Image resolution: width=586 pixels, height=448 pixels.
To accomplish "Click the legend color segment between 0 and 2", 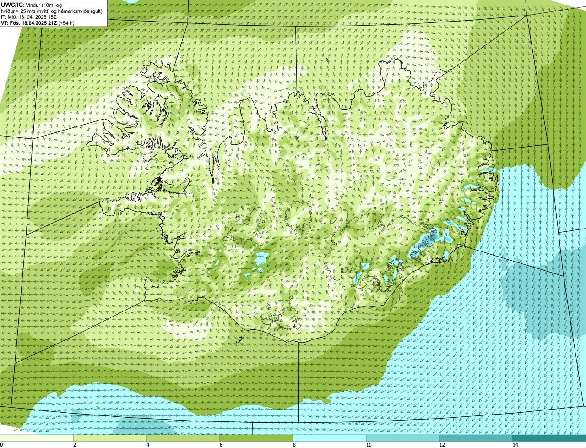I will pyautogui.click(x=37, y=438).
